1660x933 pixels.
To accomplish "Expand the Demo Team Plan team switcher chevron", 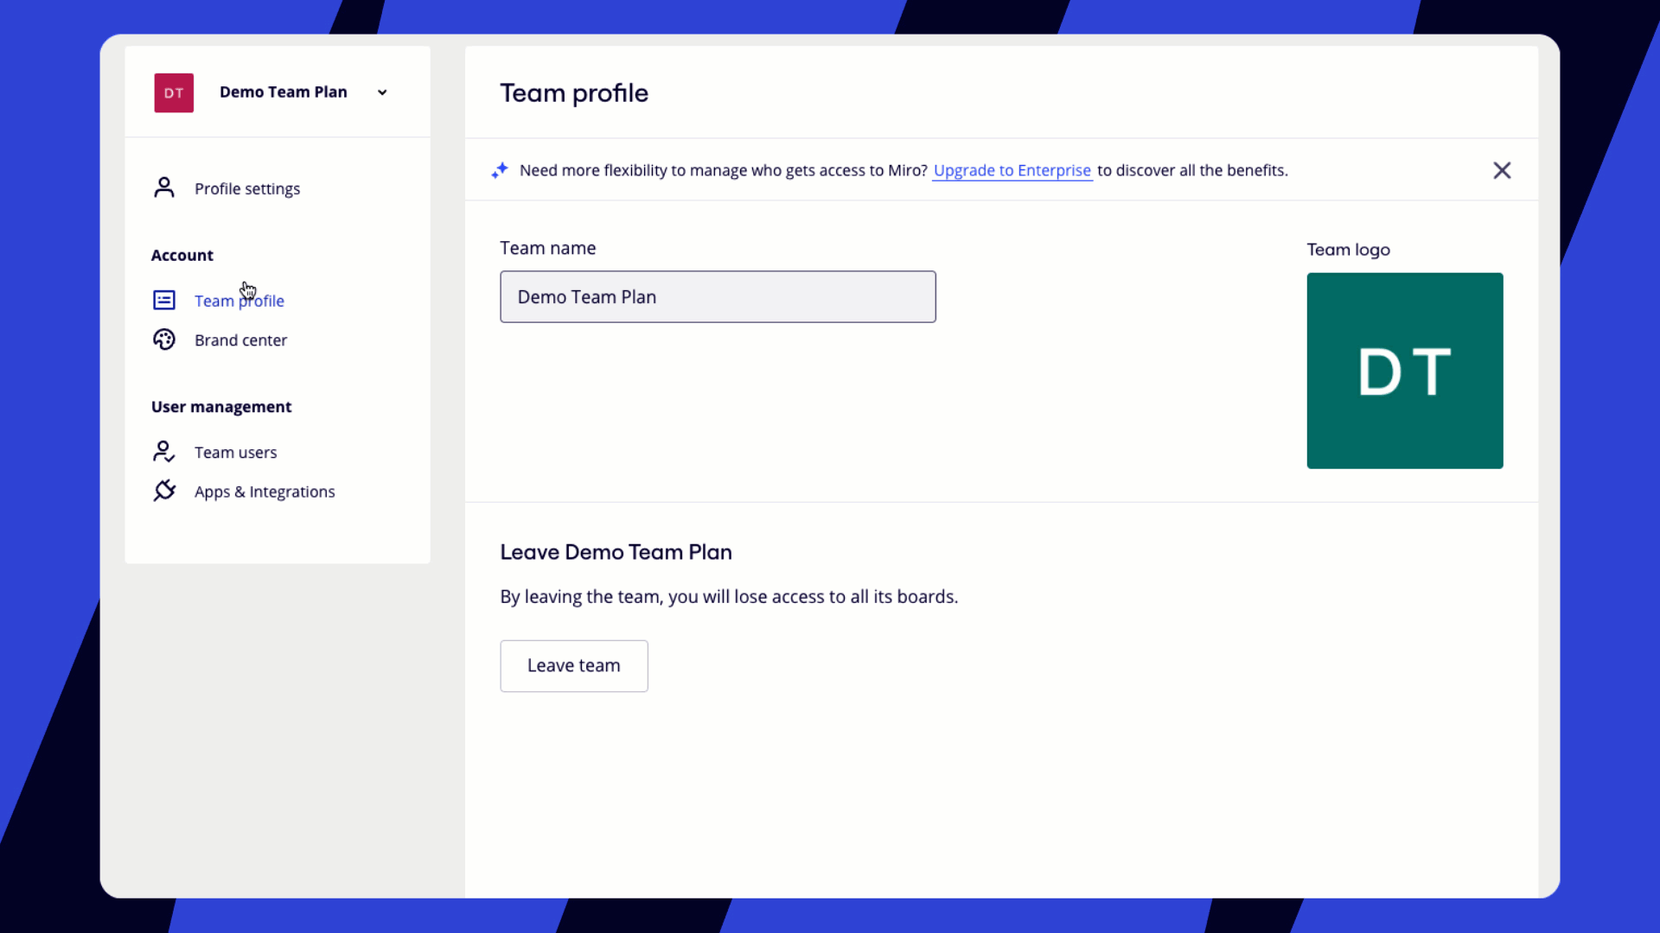I will (x=382, y=92).
